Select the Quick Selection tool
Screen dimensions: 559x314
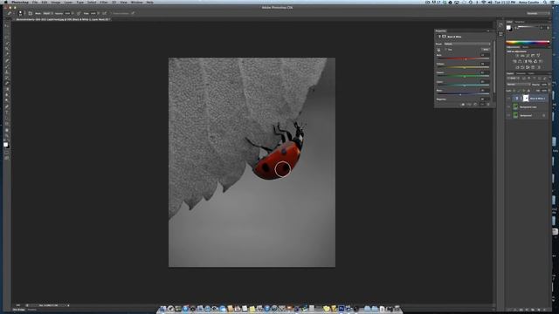pyautogui.click(x=7, y=43)
